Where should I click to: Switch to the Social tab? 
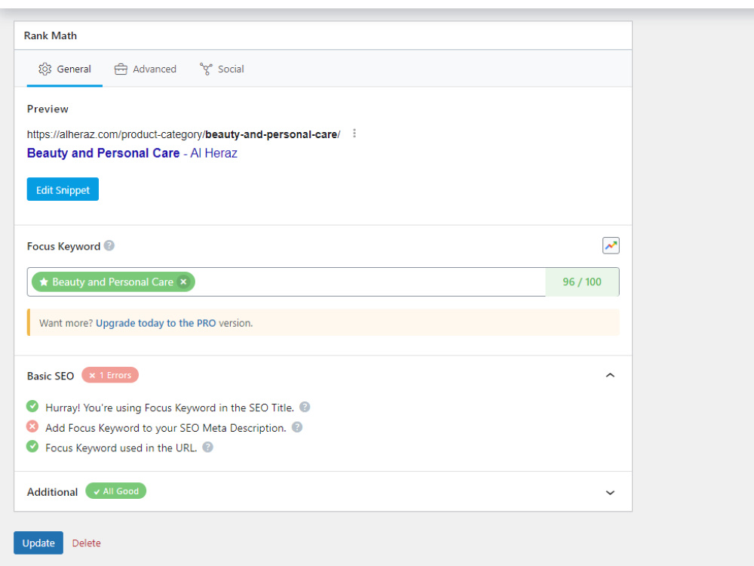[222, 69]
